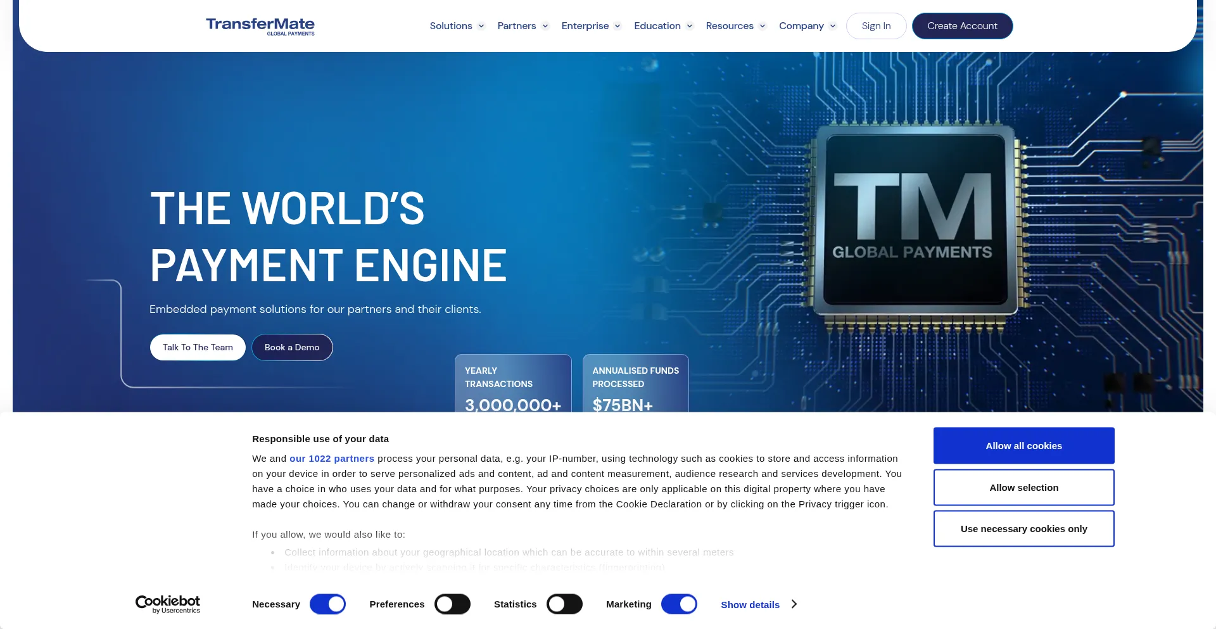The height and width of the screenshot is (629, 1216).
Task: Click the '3,000,000+' transactions figure
Action: 513,405
